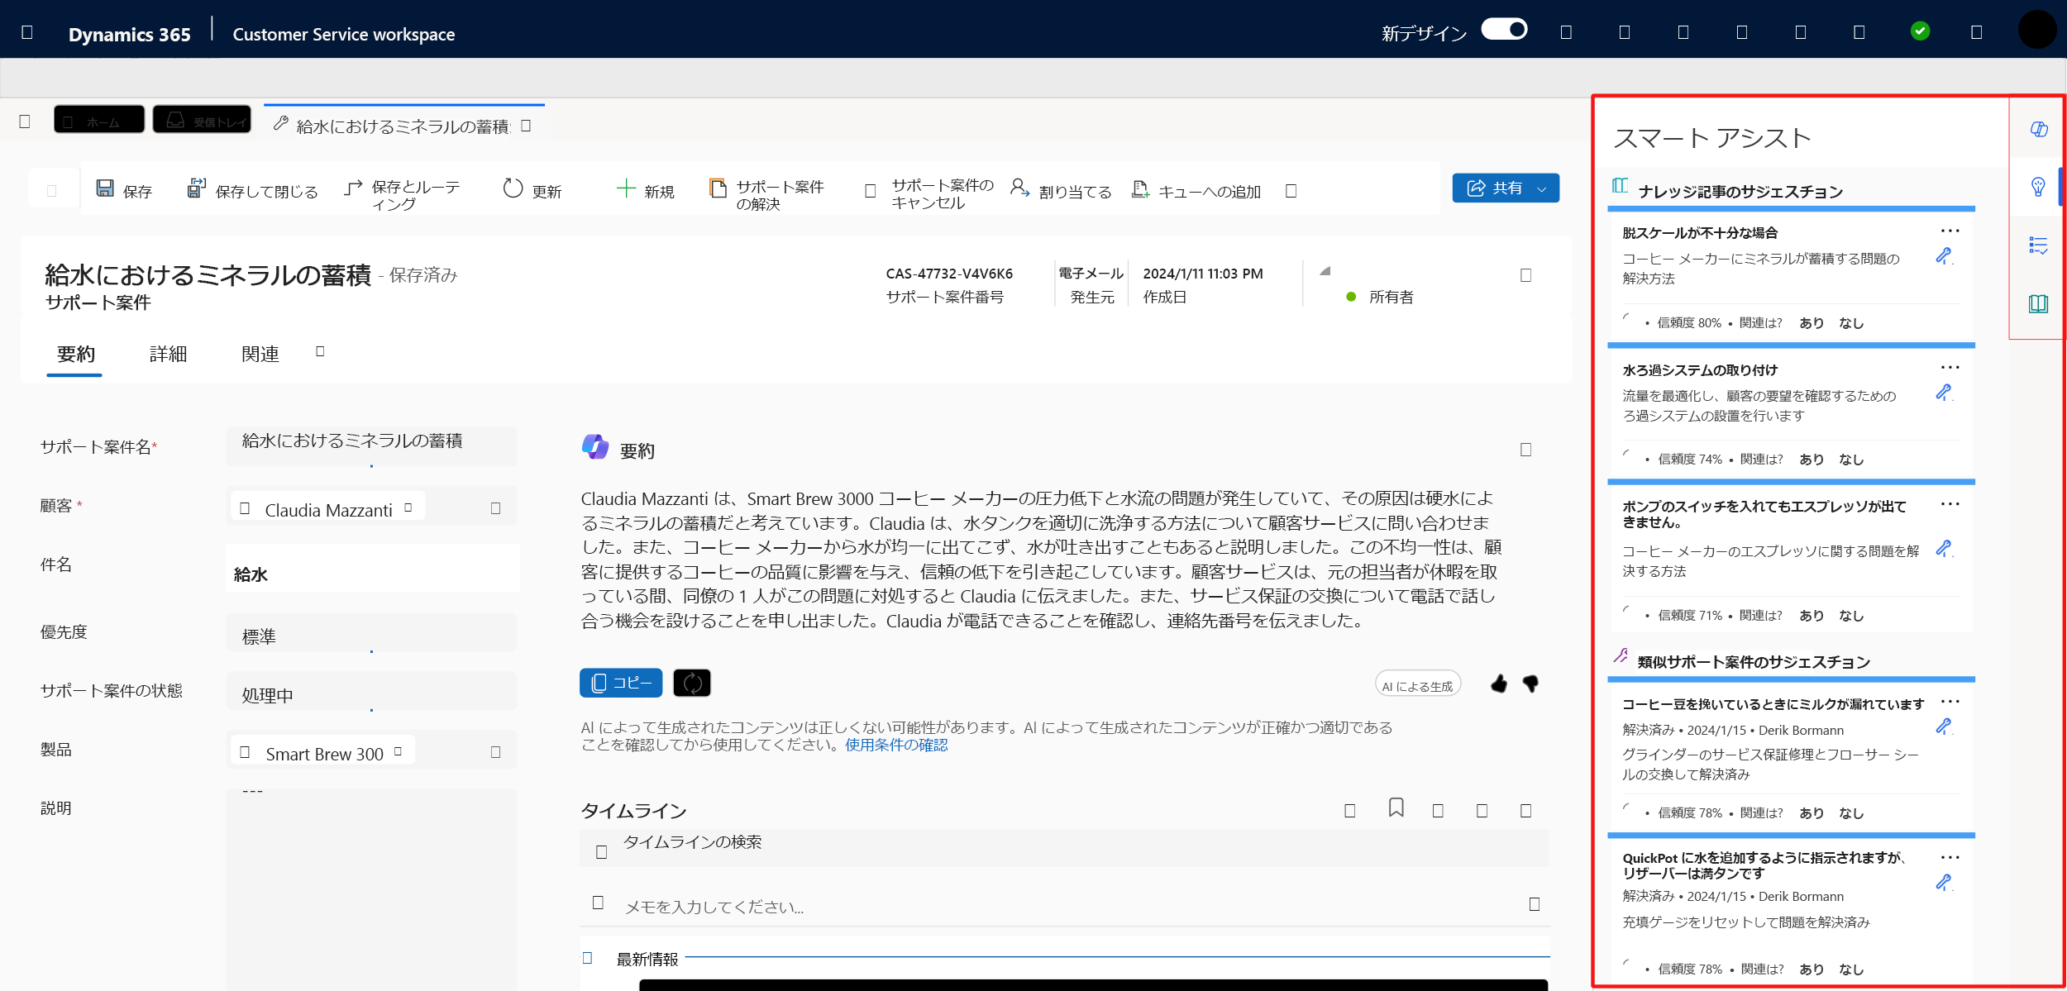This screenshot has height=991, width=2067.
Task: Click the 件名 field showing 給水
Action: pos(372,569)
